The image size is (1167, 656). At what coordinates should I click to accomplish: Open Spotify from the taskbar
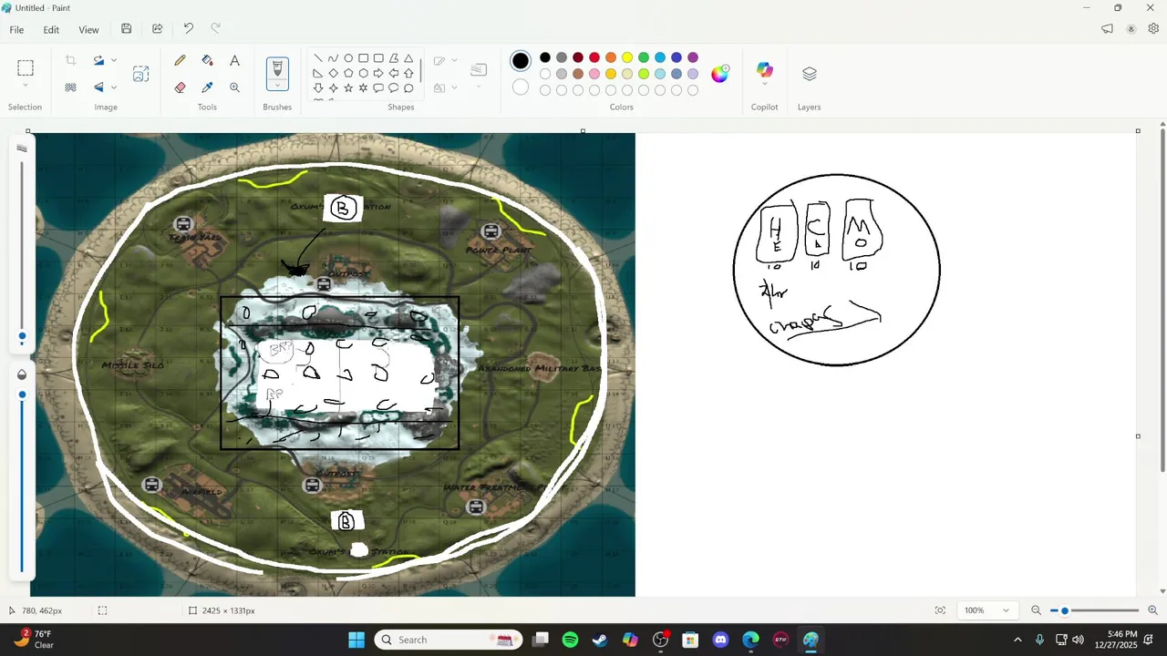point(570,640)
